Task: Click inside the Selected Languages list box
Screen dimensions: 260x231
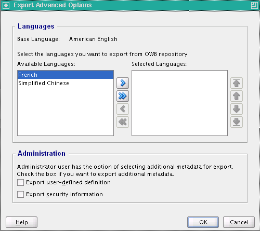Action: pos(179,103)
